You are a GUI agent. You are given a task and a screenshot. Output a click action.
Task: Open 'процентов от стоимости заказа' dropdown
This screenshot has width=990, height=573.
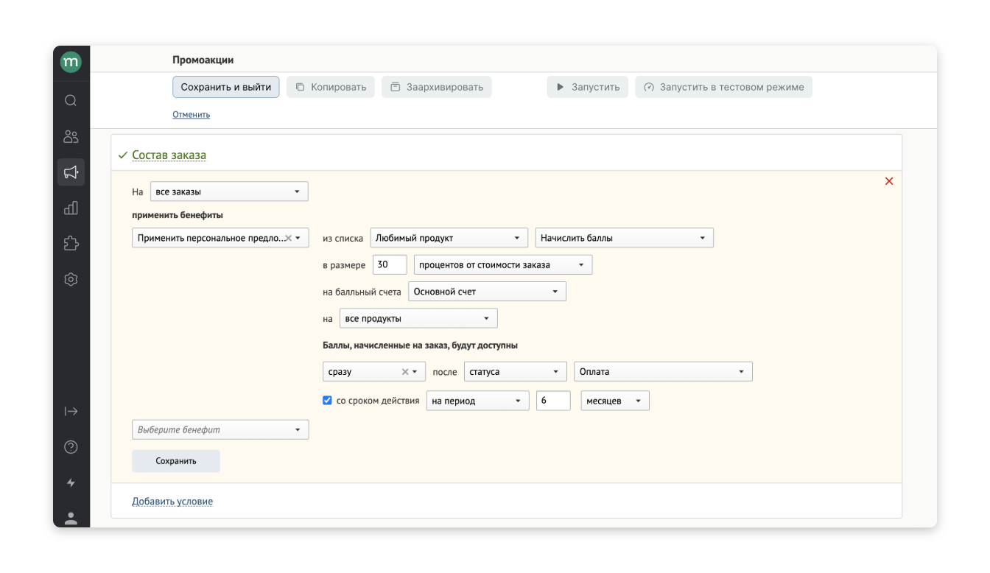pos(503,265)
